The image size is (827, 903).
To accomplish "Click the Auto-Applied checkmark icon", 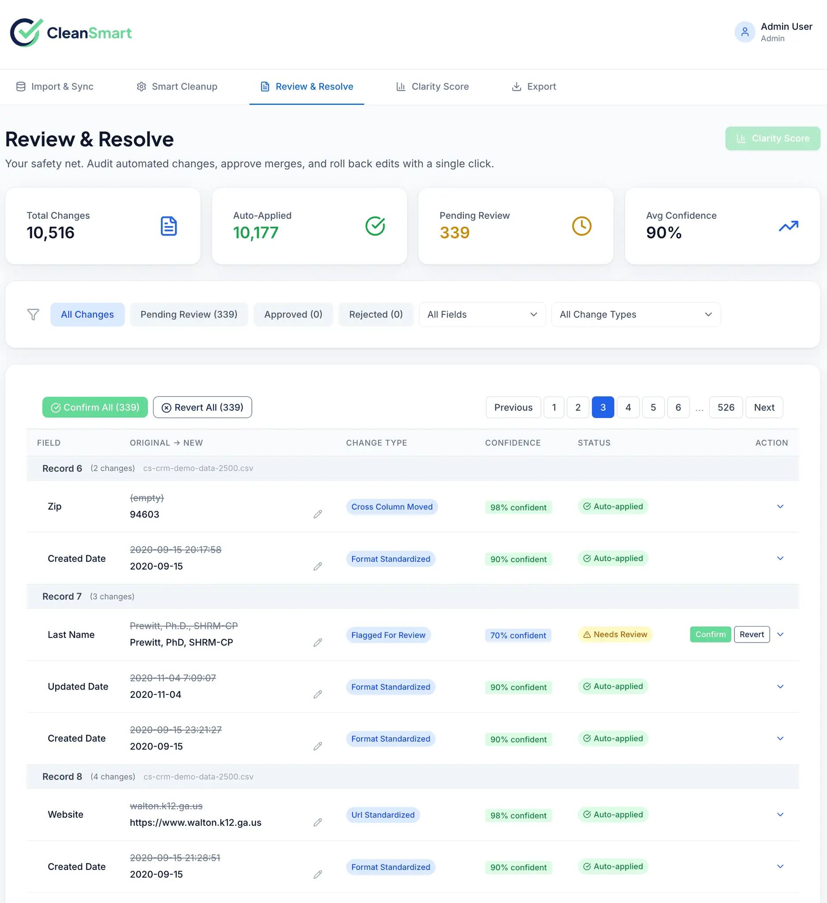I will coord(375,226).
